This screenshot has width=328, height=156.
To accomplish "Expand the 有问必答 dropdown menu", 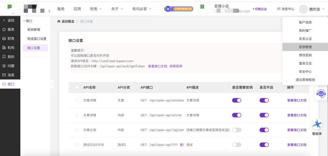I will coord(142,9).
